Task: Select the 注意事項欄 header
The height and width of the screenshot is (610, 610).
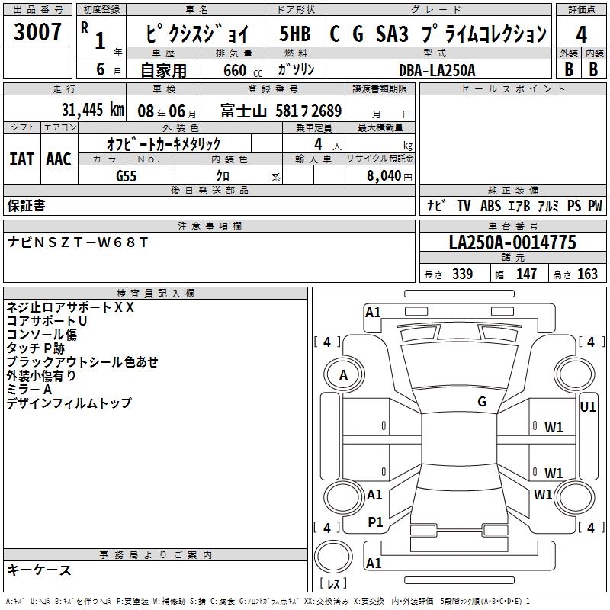Action: (210, 226)
